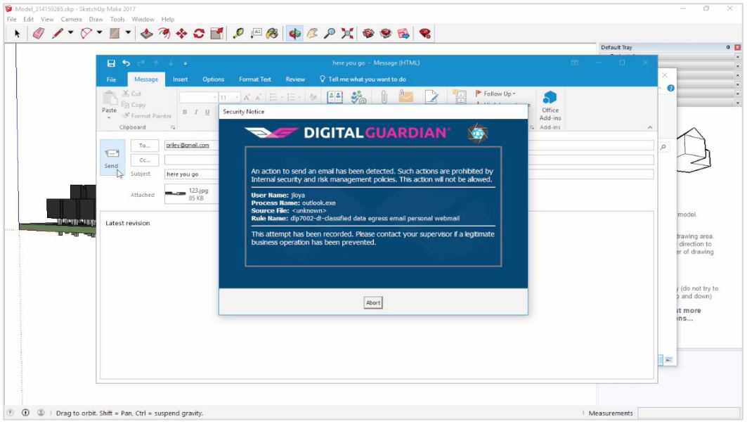The height and width of the screenshot is (424, 747).
Task: Open the font size dropdown
Action: click(x=236, y=96)
